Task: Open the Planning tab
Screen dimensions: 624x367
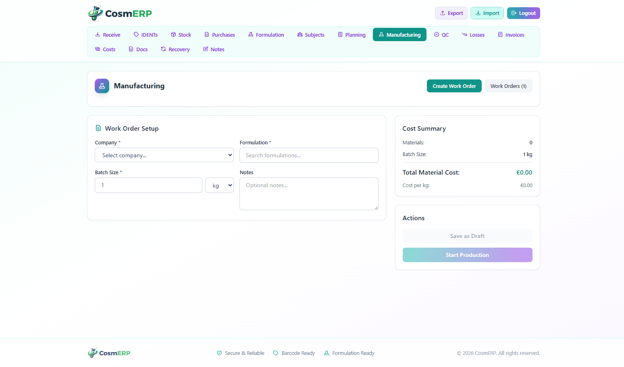Action: [352, 35]
